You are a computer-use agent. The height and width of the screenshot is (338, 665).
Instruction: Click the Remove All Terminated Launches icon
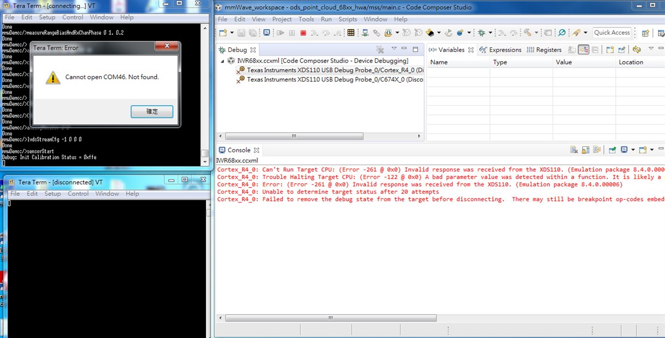[x=380, y=50]
